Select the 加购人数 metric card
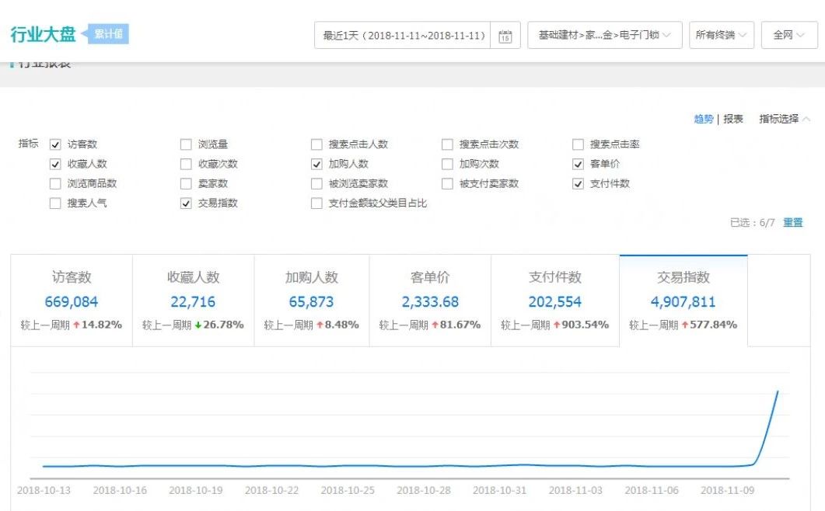Screen dimensions: 825x511 pos(312,301)
